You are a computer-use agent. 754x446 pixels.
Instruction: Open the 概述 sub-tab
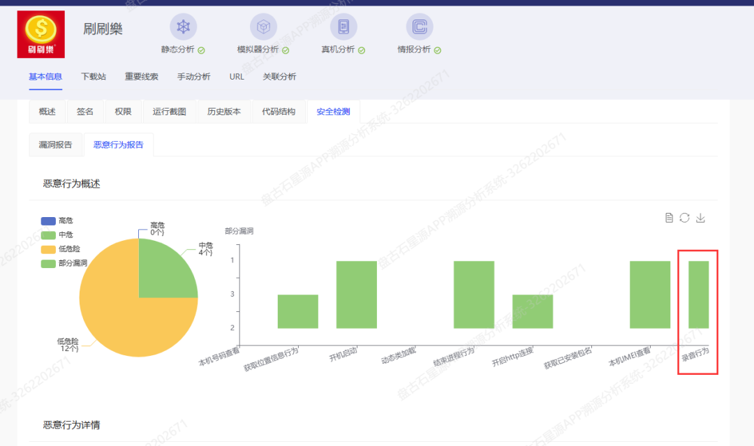(47, 112)
